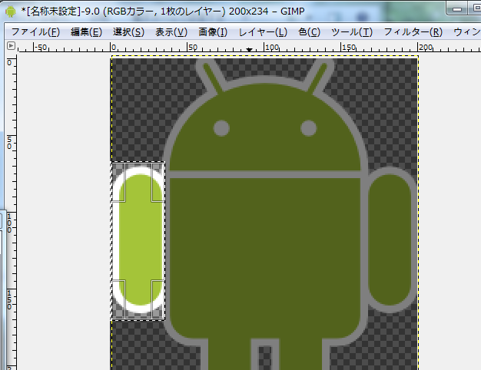This screenshot has width=481, height=370.
Task: Open the ファイル(F) menu
Action: (35, 32)
